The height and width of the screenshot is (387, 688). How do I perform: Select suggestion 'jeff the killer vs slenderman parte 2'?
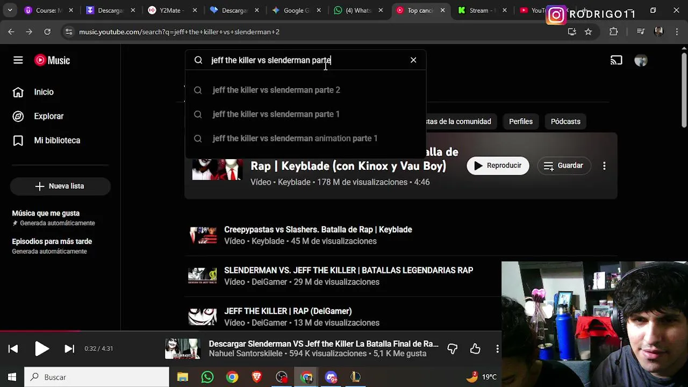(305, 90)
